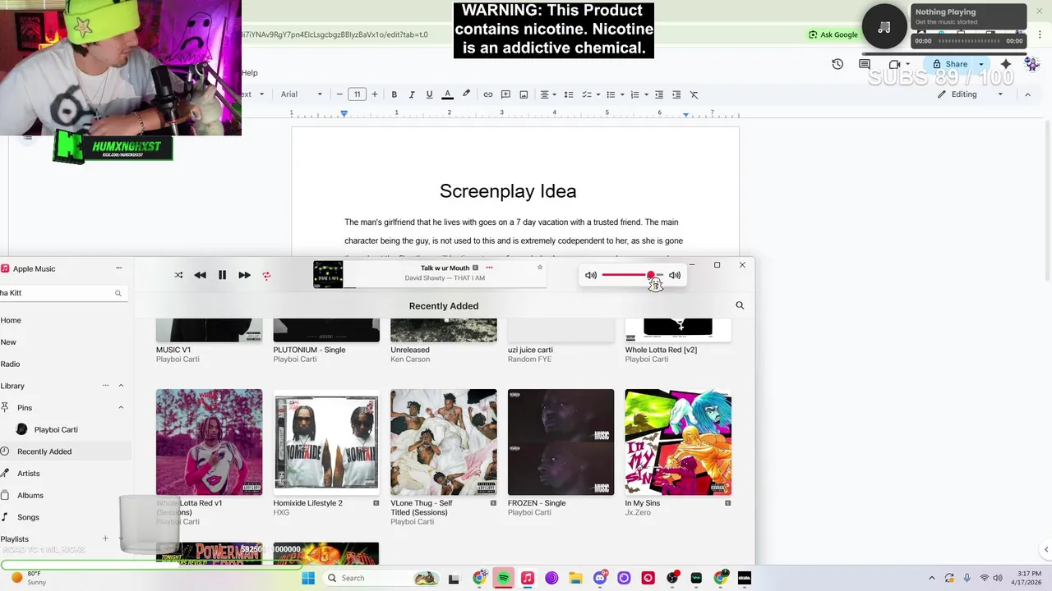Insert image in Google Docs
1052x591 pixels.
pyautogui.click(x=524, y=94)
